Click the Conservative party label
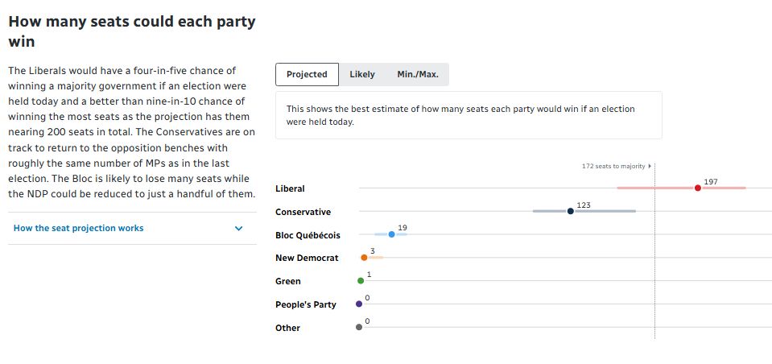This screenshot has height=364, width=772. point(303,212)
